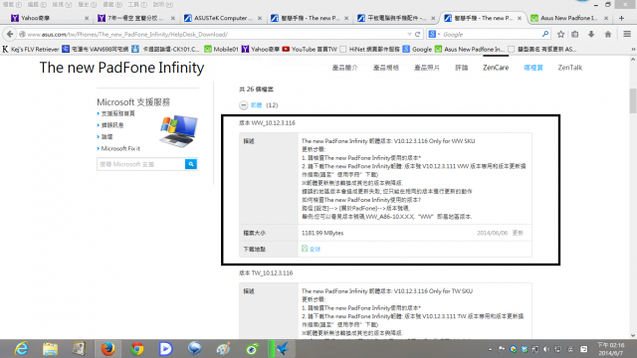Open the 工具(T) menu
This screenshot has width=637, height=358.
[x=137, y=4]
